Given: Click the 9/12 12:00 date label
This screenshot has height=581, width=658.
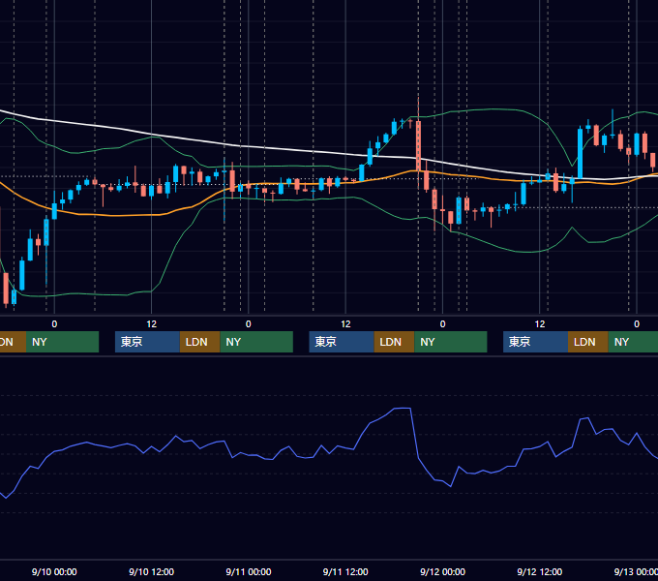Looking at the screenshot, I should point(540,571).
